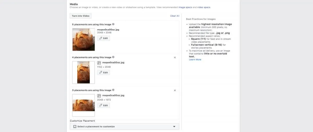This screenshot has height=132, width=313.
Task: Remove the 4 placements image with X
Action: (x=175, y=58)
